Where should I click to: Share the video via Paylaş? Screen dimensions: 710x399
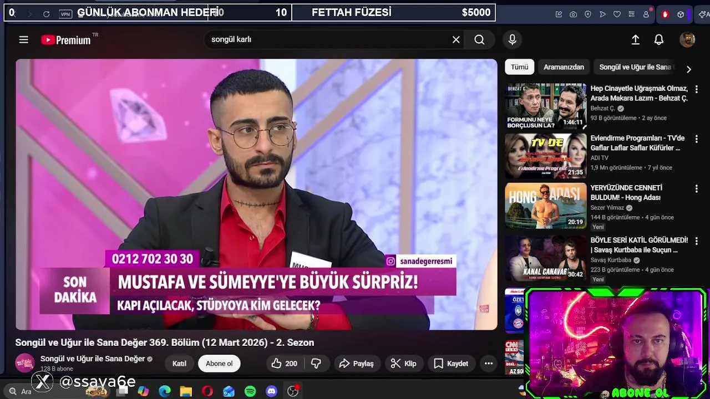[x=356, y=364]
